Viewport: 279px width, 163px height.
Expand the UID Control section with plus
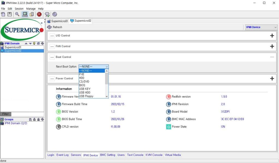tap(272, 36)
